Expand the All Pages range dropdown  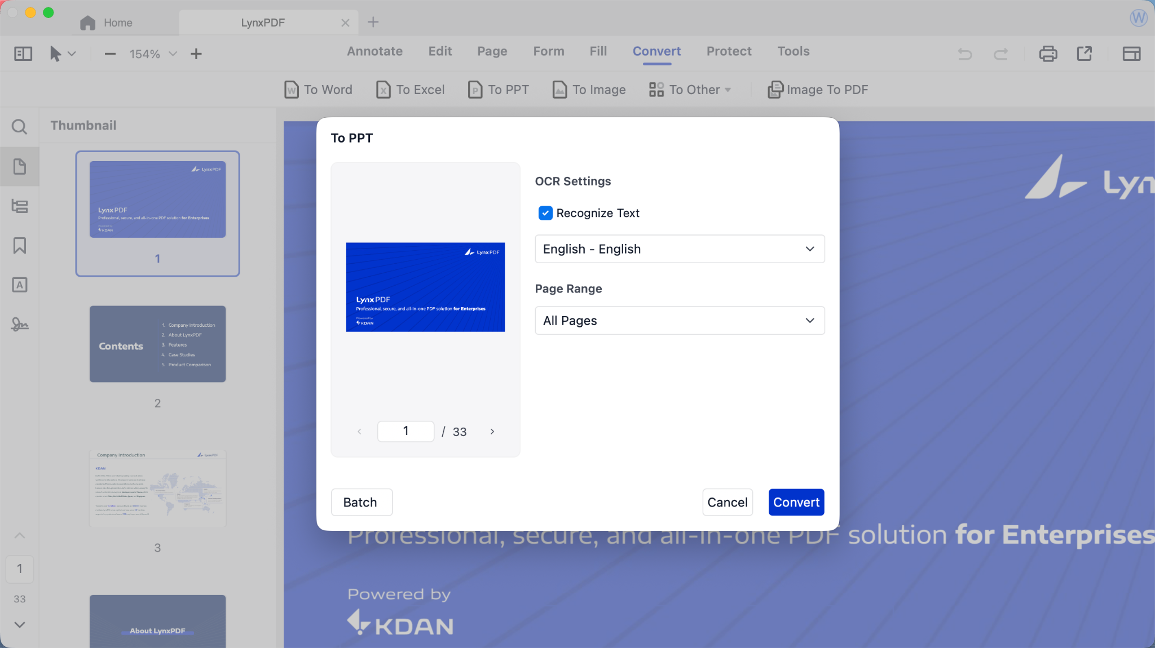point(679,321)
